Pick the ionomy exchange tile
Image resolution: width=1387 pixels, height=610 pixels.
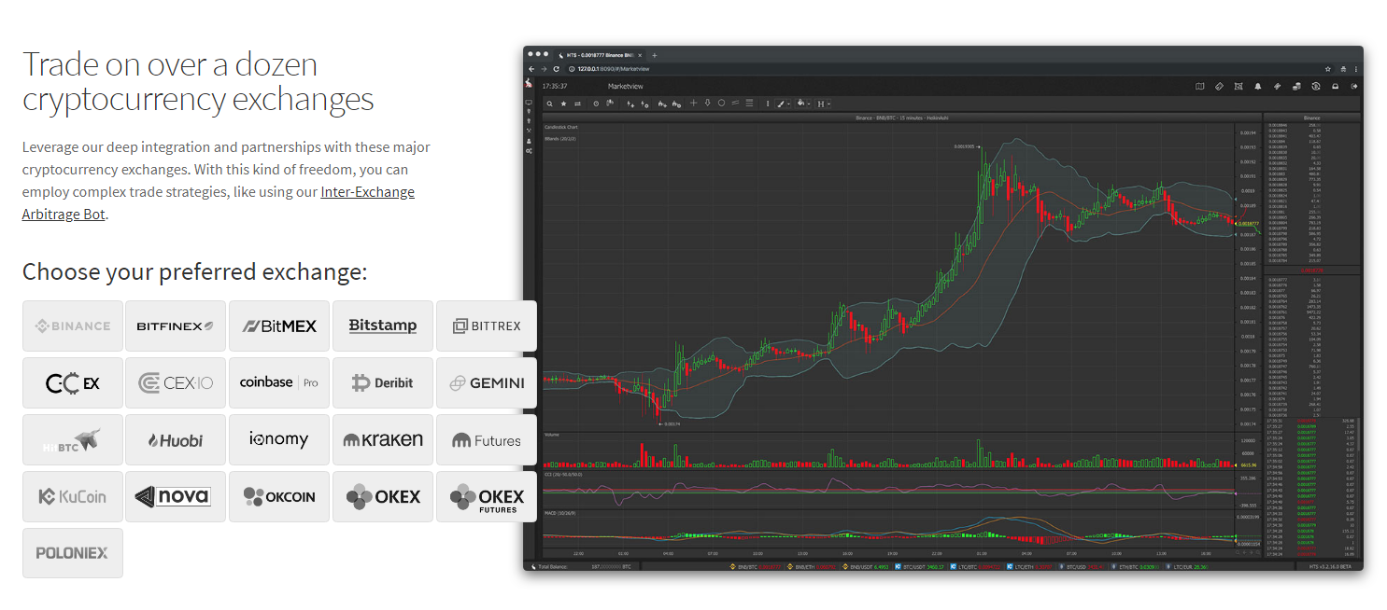[279, 439]
